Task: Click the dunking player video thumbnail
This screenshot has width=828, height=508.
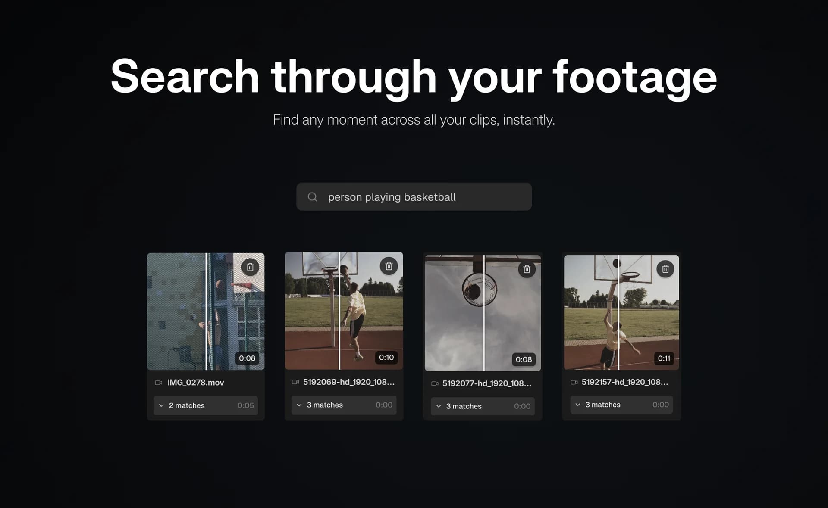Action: click(x=344, y=312)
